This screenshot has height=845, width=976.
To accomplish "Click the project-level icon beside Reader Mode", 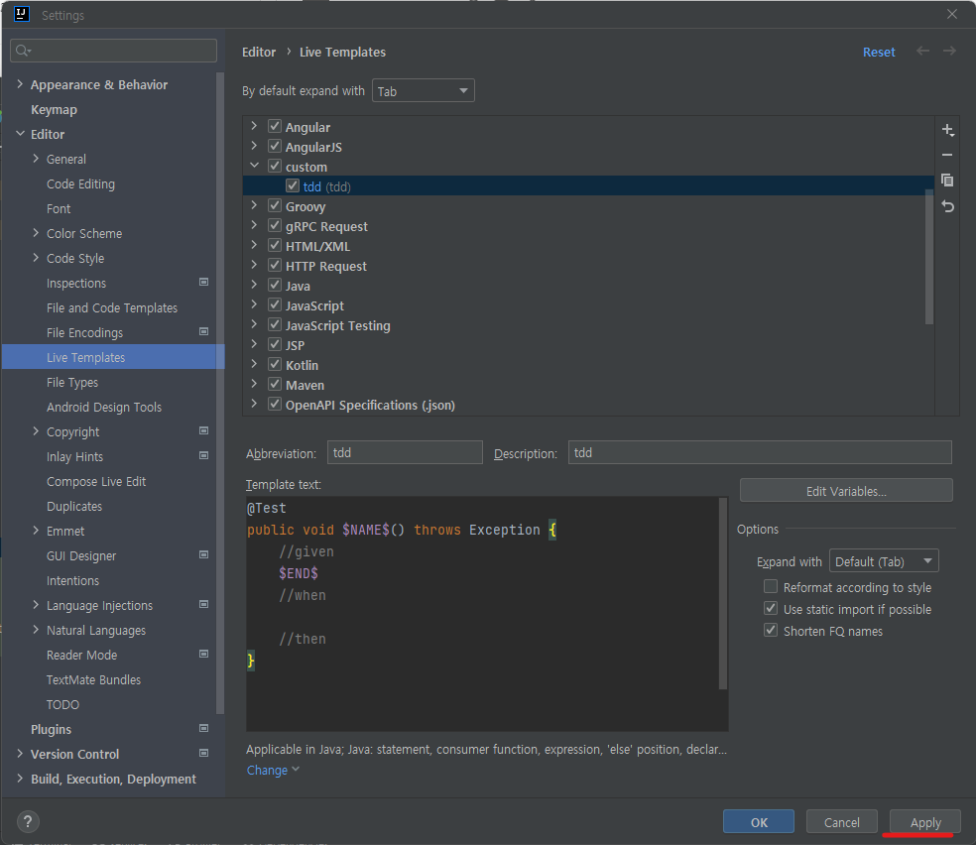I will (203, 654).
